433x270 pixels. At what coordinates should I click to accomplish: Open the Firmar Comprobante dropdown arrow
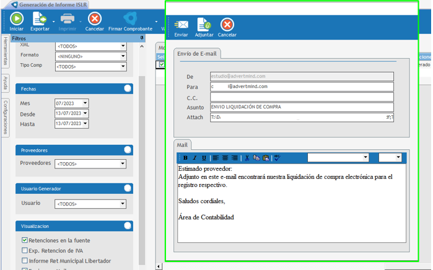click(156, 22)
